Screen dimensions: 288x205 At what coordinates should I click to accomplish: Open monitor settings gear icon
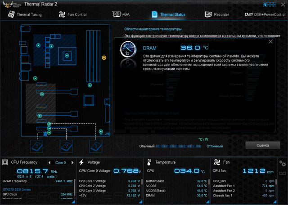click(x=283, y=164)
